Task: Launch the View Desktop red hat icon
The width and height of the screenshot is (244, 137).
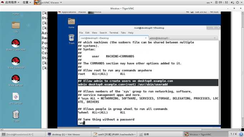Action: coord(16,61)
